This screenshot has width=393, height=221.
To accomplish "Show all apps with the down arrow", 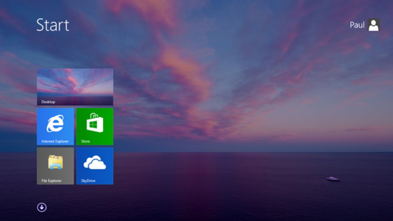I will pyautogui.click(x=42, y=207).
